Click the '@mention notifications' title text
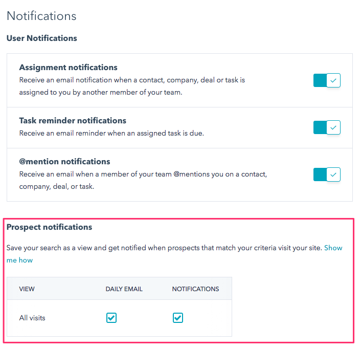The width and height of the screenshot is (361, 349). point(64,162)
